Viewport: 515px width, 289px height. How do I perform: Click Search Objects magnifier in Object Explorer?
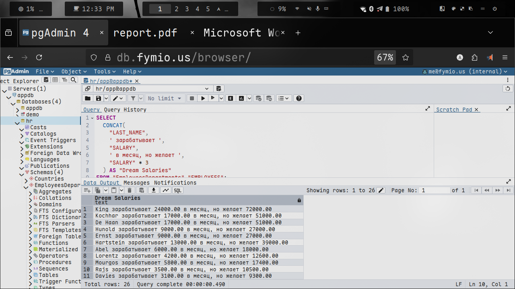pos(73,80)
